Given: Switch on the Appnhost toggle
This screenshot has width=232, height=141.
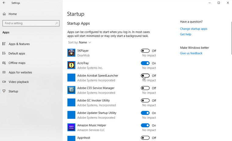Looking at the screenshot, I should [x=145, y=138].
